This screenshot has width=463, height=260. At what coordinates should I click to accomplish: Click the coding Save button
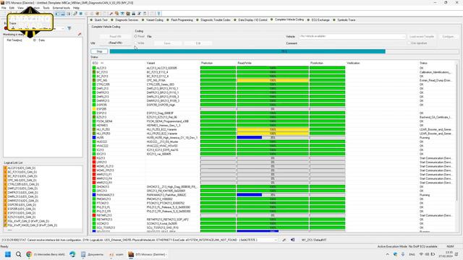click(167, 43)
